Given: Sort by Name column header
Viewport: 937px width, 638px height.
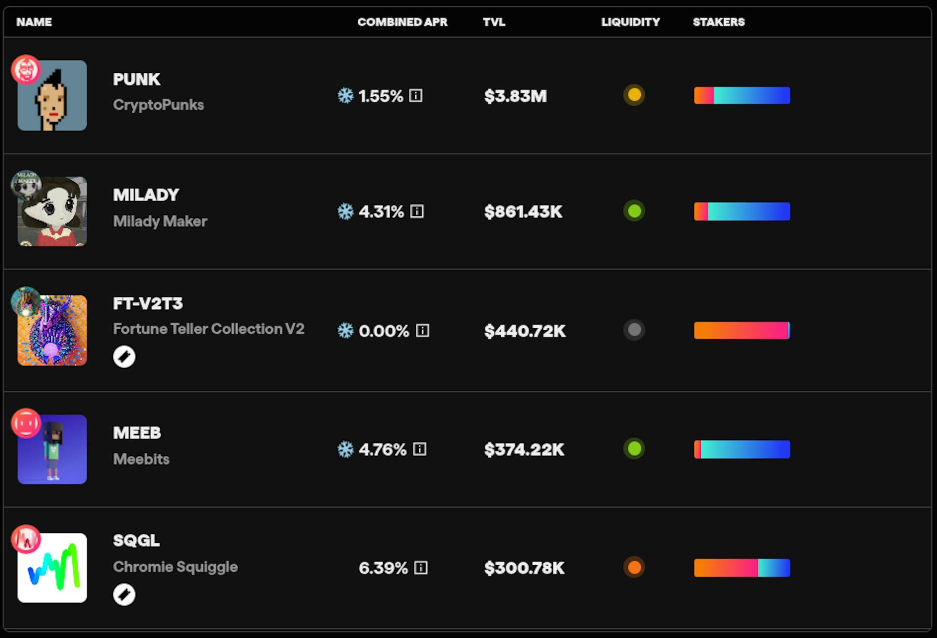Looking at the screenshot, I should pos(34,22).
